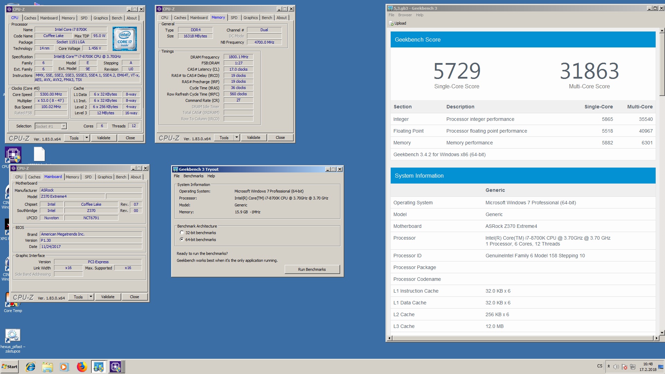This screenshot has height=374, width=665.
Task: Click BIOS date 11/24/2017
Action: (91, 247)
